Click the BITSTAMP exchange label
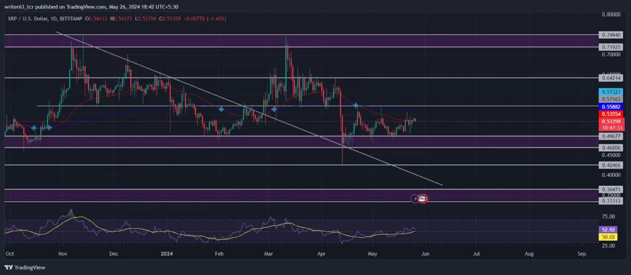Screen dimensions: 631x275 [71, 18]
